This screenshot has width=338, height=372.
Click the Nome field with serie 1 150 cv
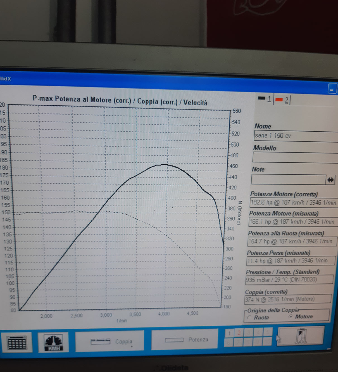coord(295,136)
